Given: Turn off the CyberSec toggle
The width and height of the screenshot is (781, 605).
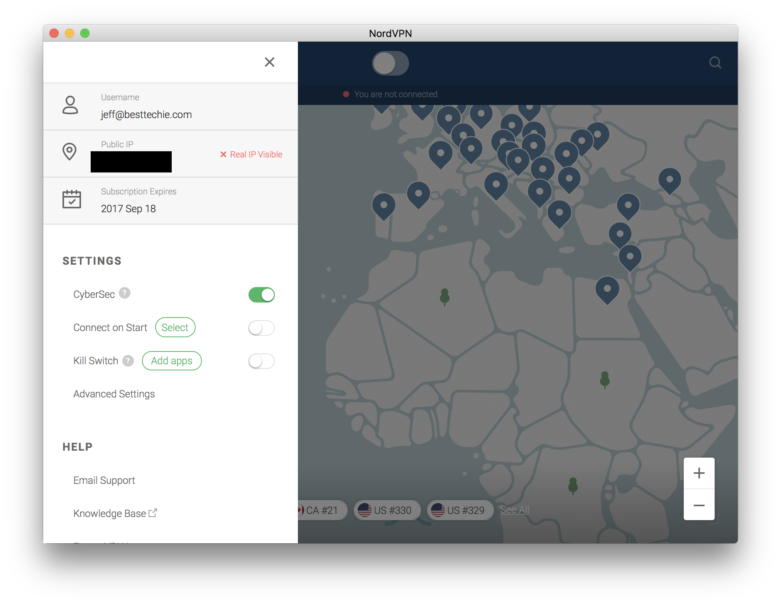Looking at the screenshot, I should coord(261,295).
